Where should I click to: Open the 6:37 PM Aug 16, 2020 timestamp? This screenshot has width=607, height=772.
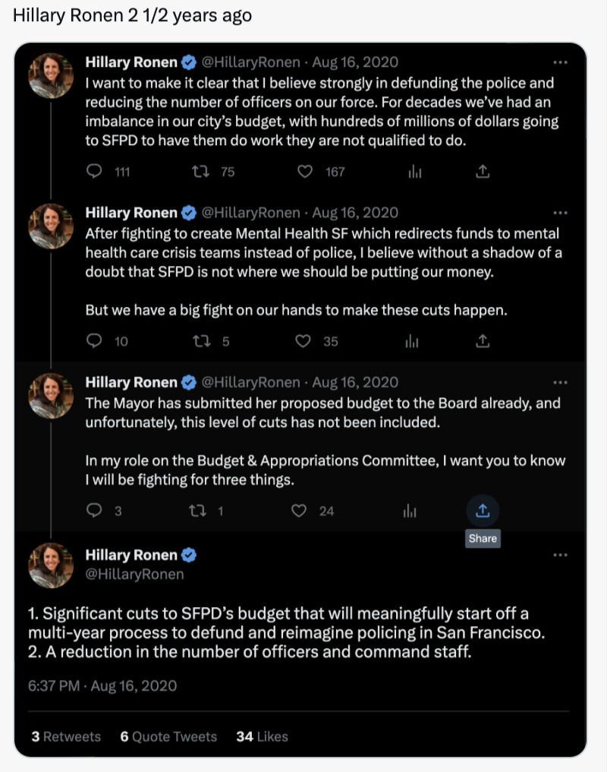(x=102, y=686)
